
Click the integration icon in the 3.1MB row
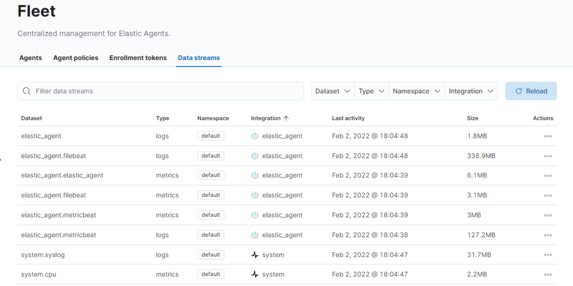(x=255, y=195)
